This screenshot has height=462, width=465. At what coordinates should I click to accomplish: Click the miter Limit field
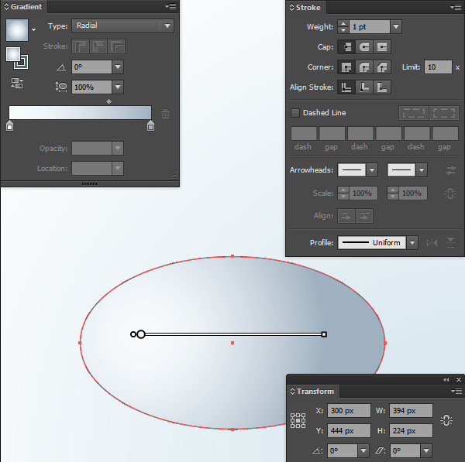(x=438, y=67)
